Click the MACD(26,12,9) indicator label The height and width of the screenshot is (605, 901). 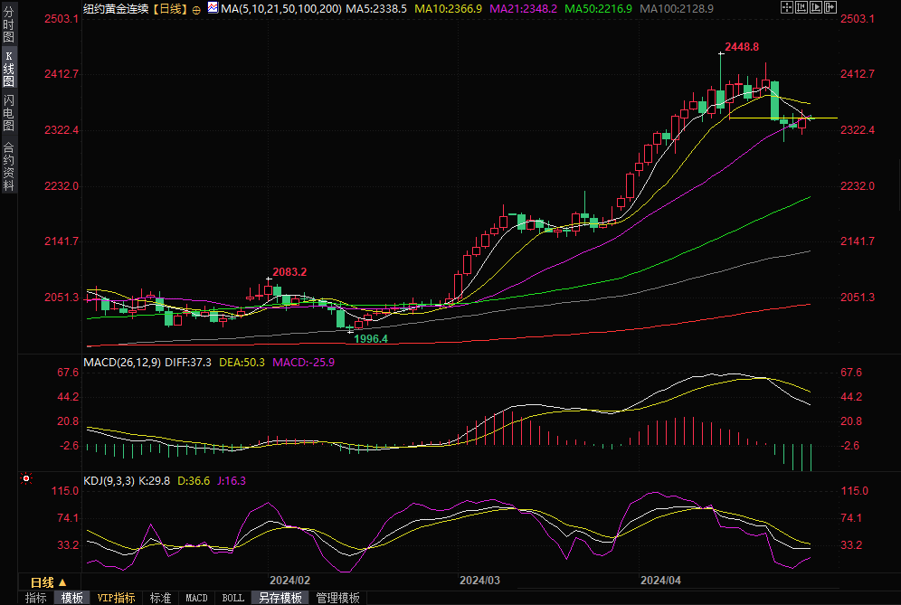(x=122, y=362)
